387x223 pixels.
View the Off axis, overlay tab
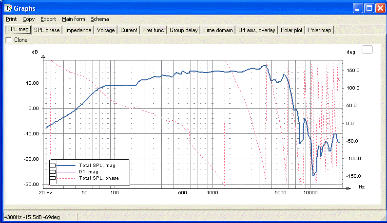pyautogui.click(x=257, y=30)
